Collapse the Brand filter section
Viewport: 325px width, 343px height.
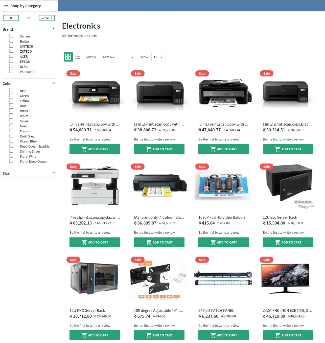53,29
